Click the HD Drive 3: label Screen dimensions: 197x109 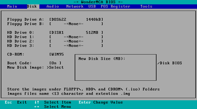tap(21, 46)
